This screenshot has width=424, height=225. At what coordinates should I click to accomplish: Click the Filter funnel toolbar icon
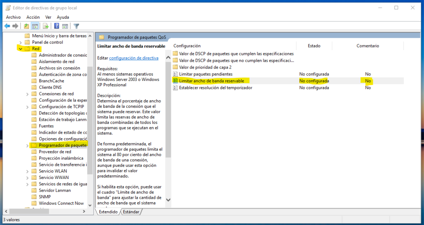coord(76,26)
